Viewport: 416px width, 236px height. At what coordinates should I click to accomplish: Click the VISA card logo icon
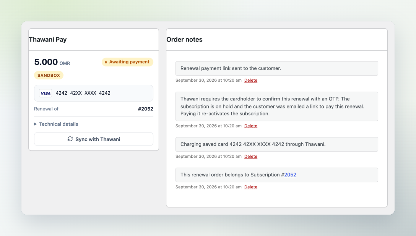click(x=45, y=93)
